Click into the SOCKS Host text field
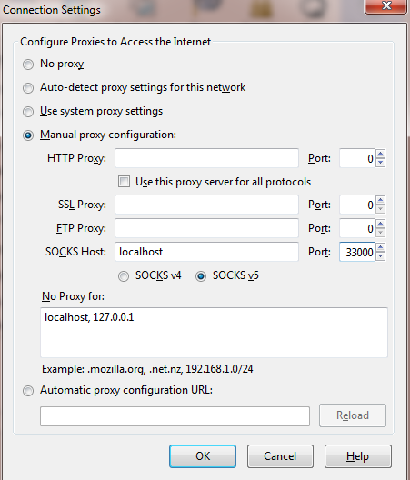The image size is (410, 480). pos(206,252)
